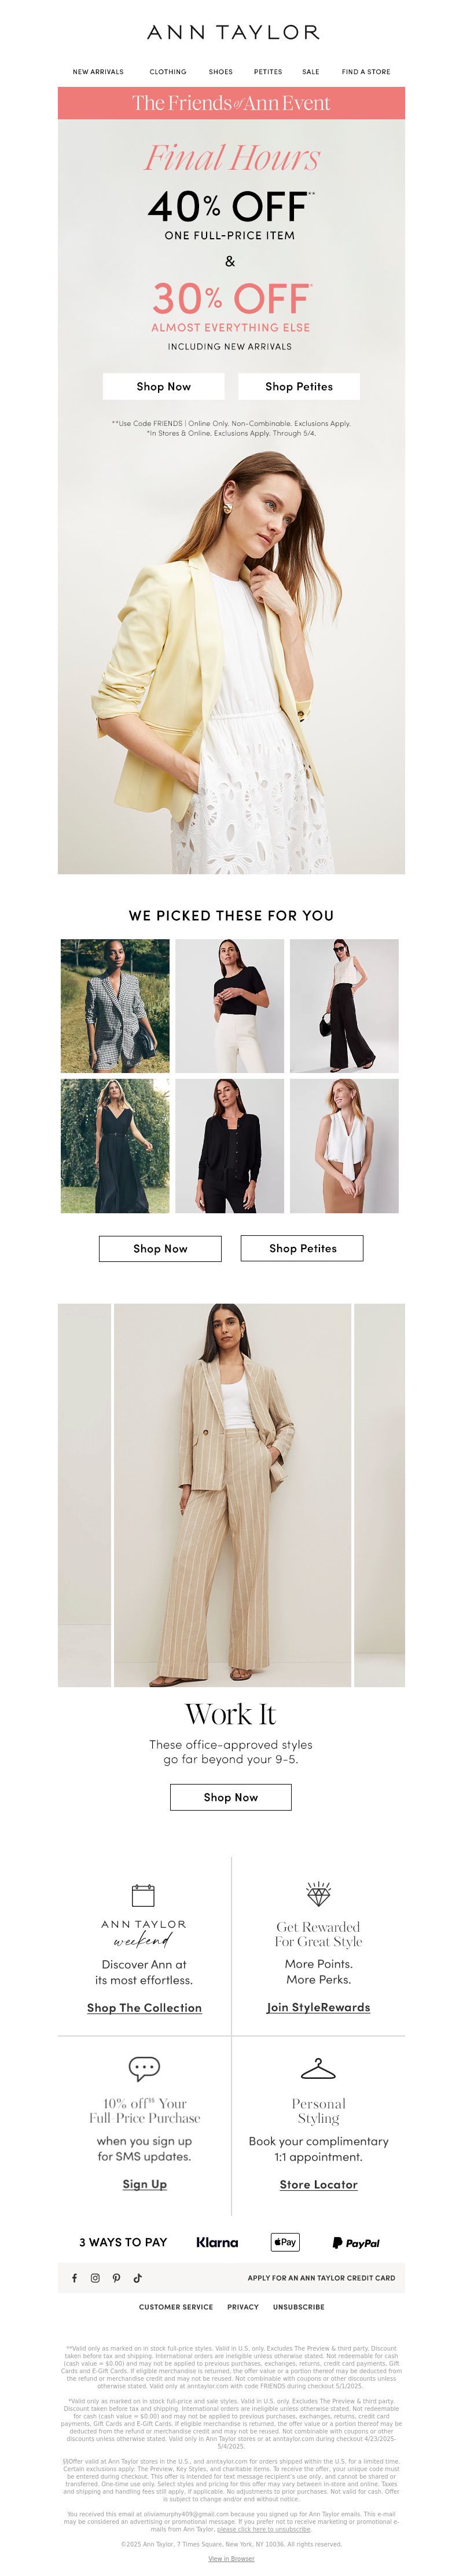Click the PayPal payment logo
This screenshot has width=463, height=2576.
[357, 2243]
